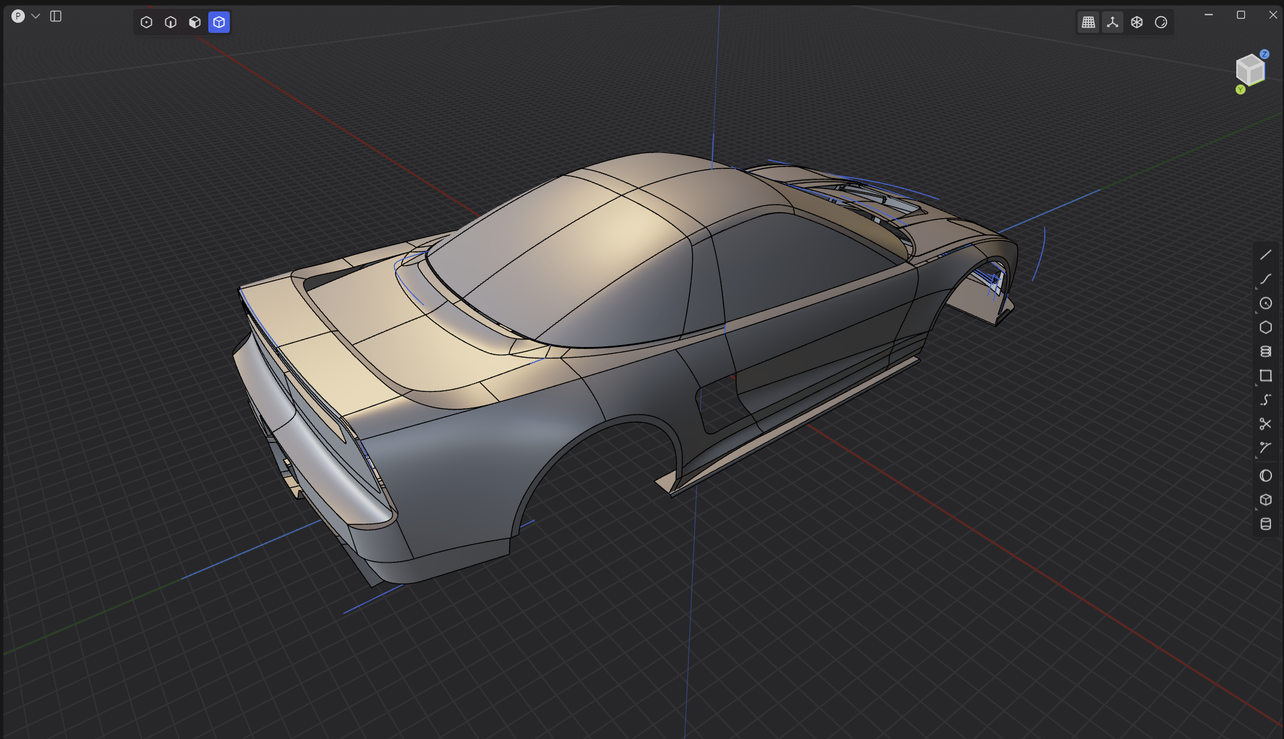Viewport: 1284px width, 739px height.
Task: Select the Spline curve tool
Action: click(x=1266, y=279)
